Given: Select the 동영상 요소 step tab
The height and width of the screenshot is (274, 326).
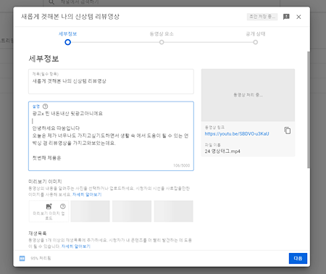Looking at the screenshot, I should pyautogui.click(x=162, y=34).
